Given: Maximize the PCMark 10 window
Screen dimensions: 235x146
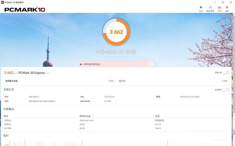Looking at the screenshot, I should click(x=223, y=2).
